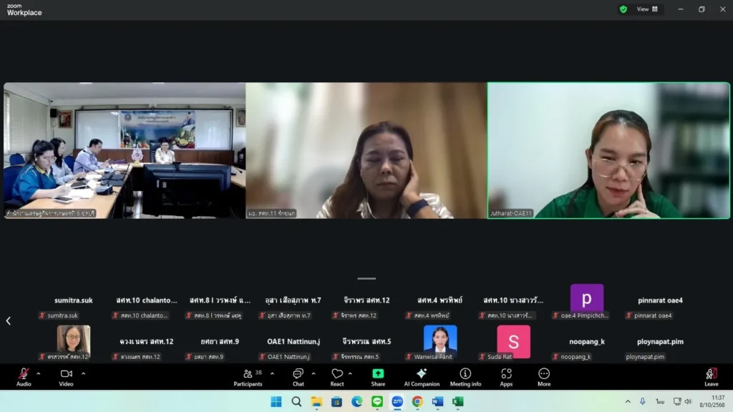This screenshot has height=412, width=733.
Task: Leave the meeting
Action: [711, 376]
